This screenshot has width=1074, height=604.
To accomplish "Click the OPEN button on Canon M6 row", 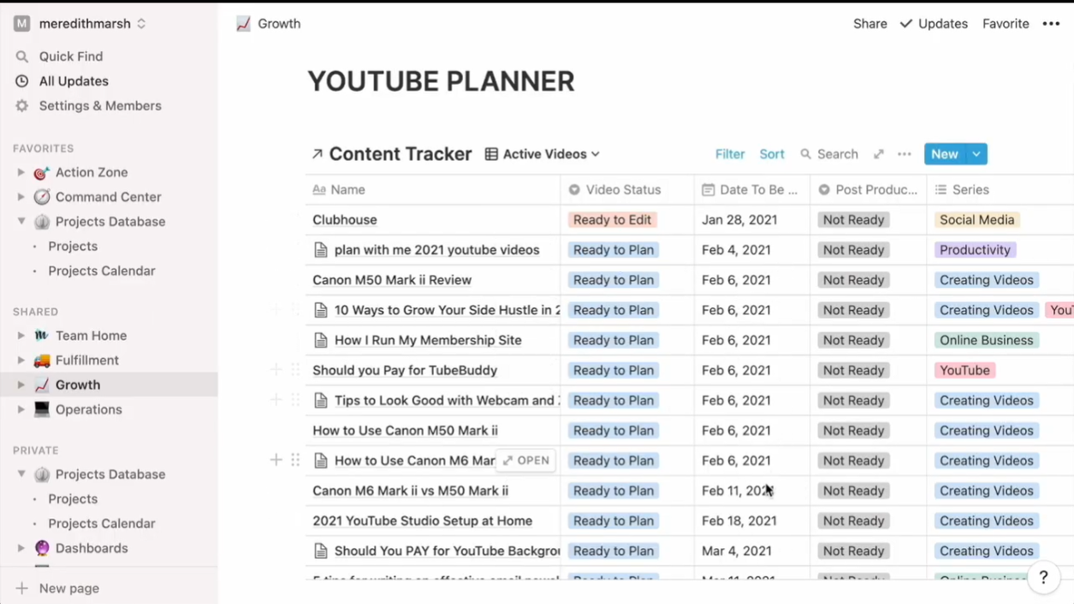I will (x=526, y=460).
